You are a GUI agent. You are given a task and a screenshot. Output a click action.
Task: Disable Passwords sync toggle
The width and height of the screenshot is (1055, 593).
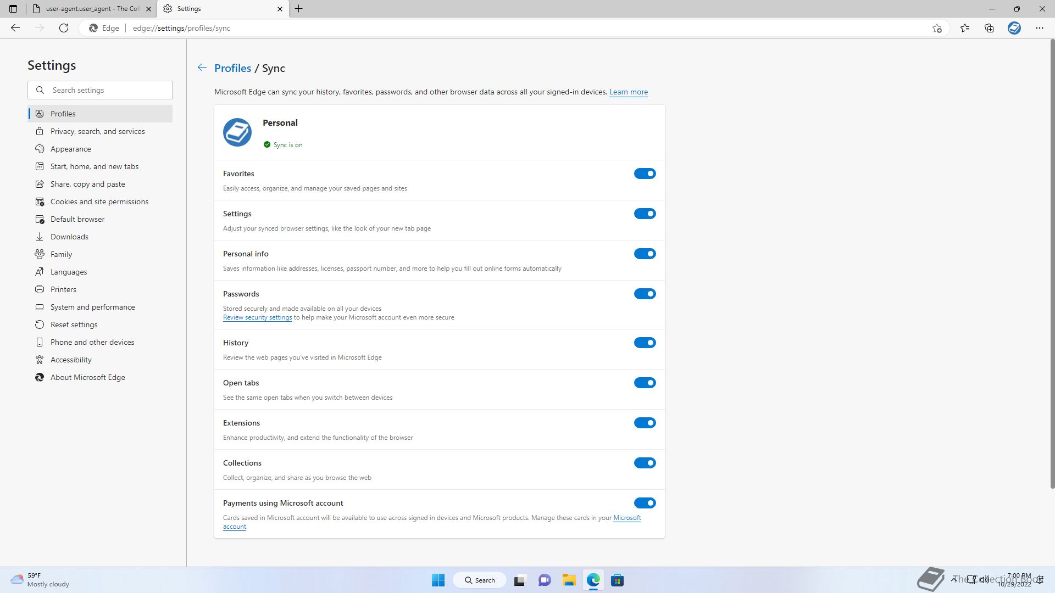[645, 294]
